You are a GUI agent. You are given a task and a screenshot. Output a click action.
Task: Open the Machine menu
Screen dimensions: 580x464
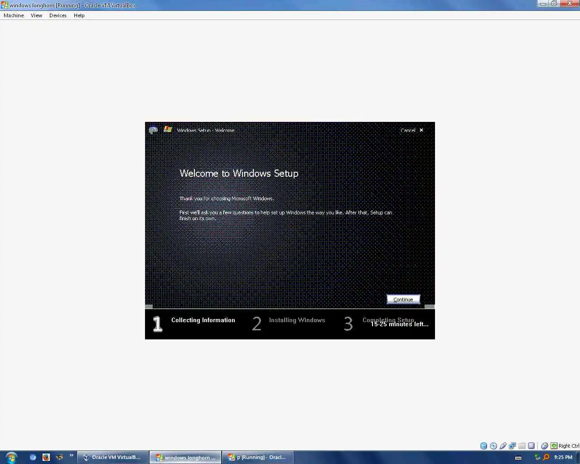point(14,15)
